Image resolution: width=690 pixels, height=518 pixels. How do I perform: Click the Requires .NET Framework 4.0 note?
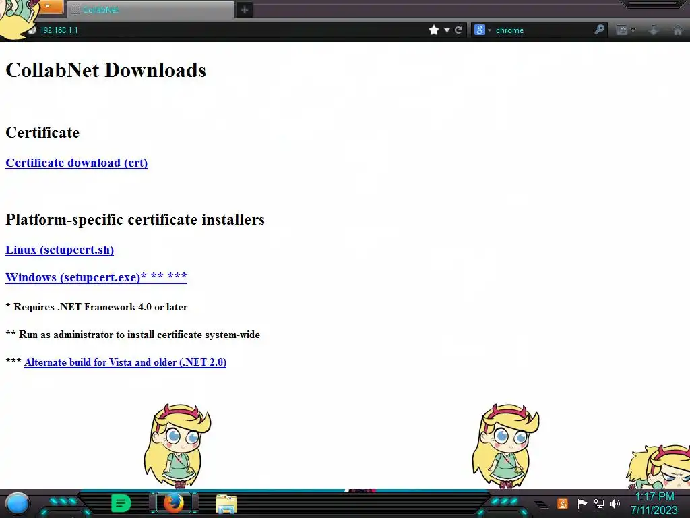pyautogui.click(x=96, y=307)
